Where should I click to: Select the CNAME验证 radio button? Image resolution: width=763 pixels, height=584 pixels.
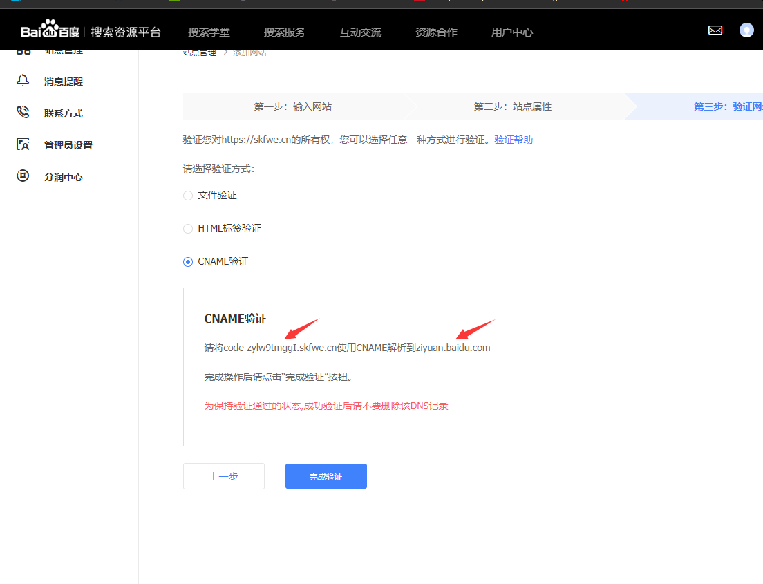188,262
